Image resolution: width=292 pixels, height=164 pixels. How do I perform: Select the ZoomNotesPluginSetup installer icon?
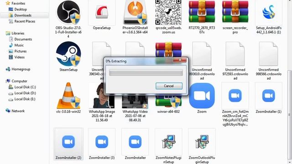(168, 142)
